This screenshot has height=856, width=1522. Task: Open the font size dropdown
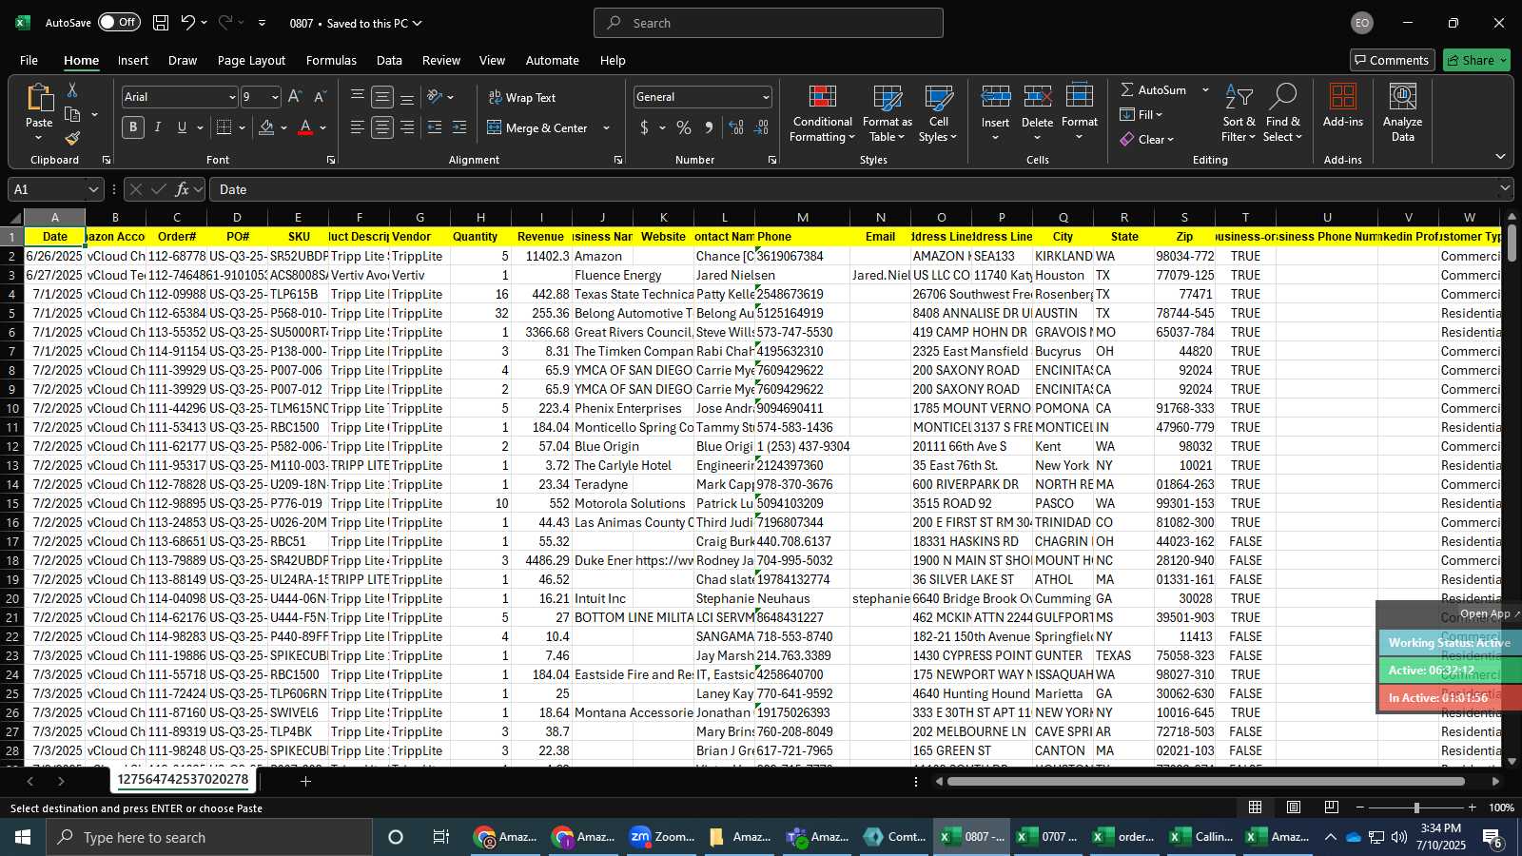[275, 97]
